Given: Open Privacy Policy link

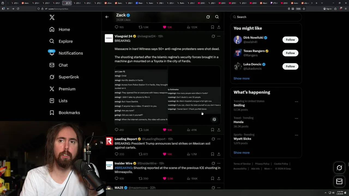Looking at the screenshot, I should coord(262,164).
